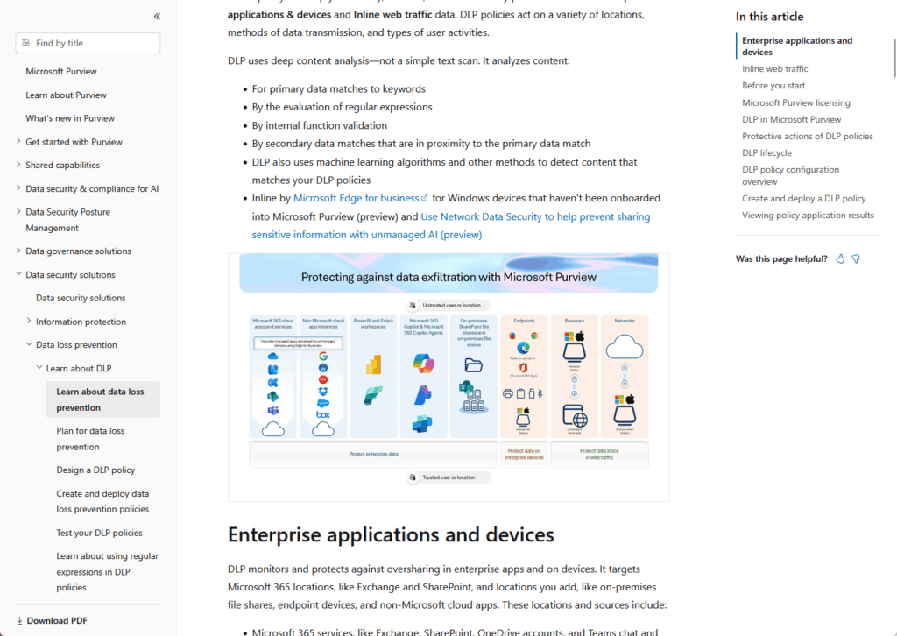Viewport: 897px width, 636px height.
Task: Open Create and deploy data loss prevention policies
Action: point(102,501)
